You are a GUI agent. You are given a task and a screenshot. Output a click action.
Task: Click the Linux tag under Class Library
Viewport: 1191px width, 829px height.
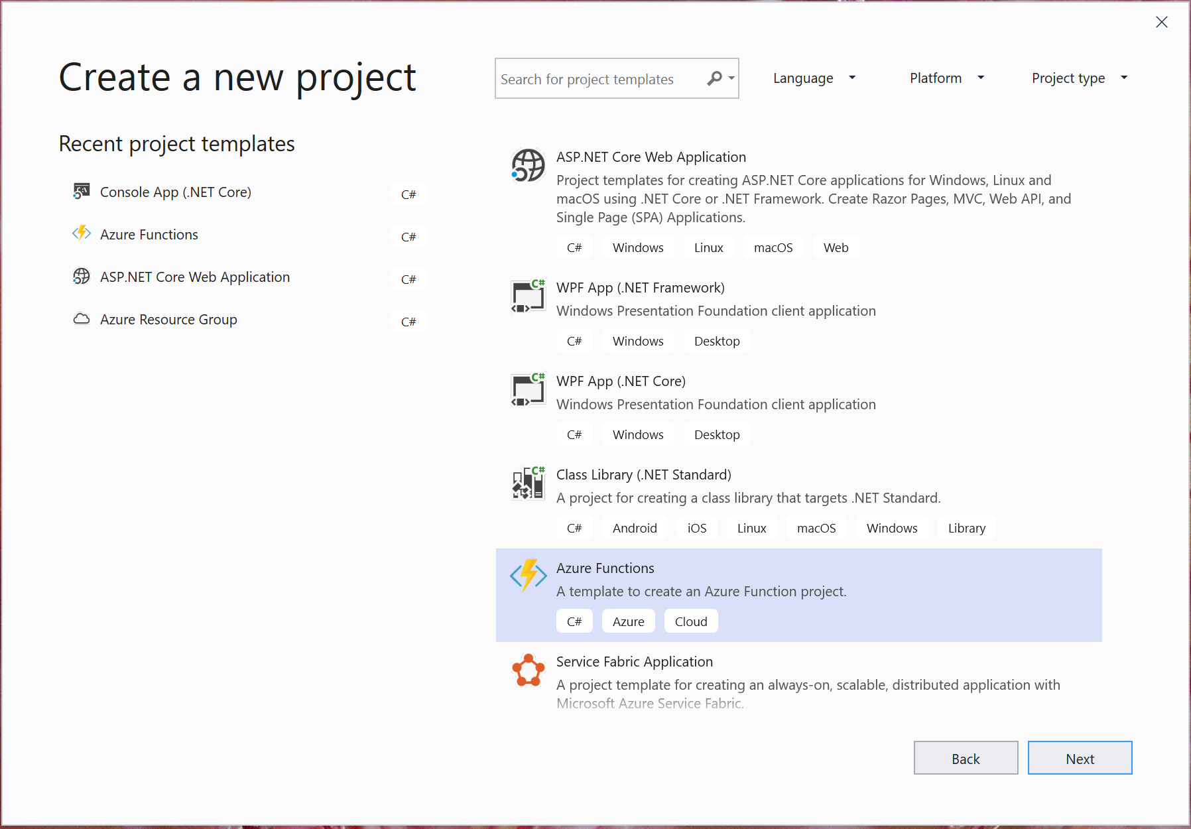click(751, 528)
